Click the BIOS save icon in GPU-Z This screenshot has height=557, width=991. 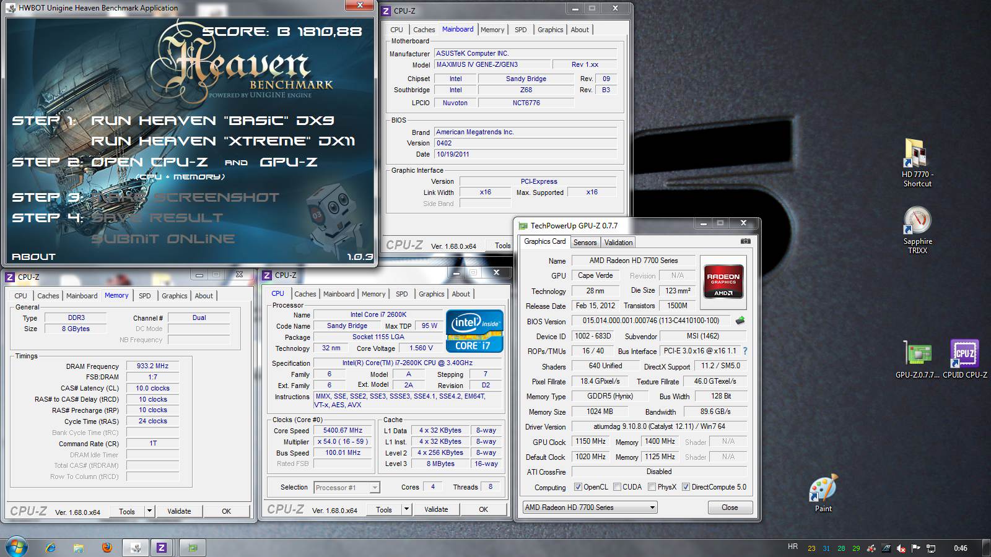[740, 321]
